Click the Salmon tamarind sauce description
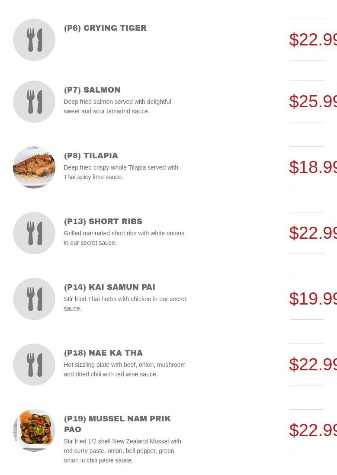 [x=117, y=106]
